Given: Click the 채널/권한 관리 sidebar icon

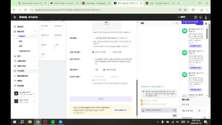Looking at the screenshot, I should (15, 76).
